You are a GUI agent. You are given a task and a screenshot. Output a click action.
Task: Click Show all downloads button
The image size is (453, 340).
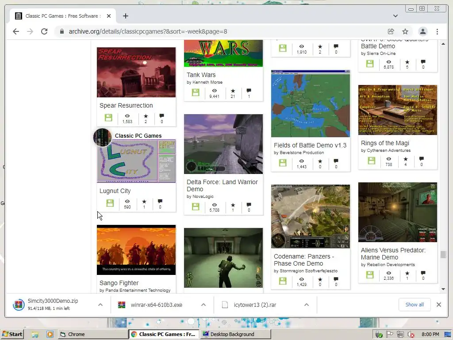coord(415,305)
